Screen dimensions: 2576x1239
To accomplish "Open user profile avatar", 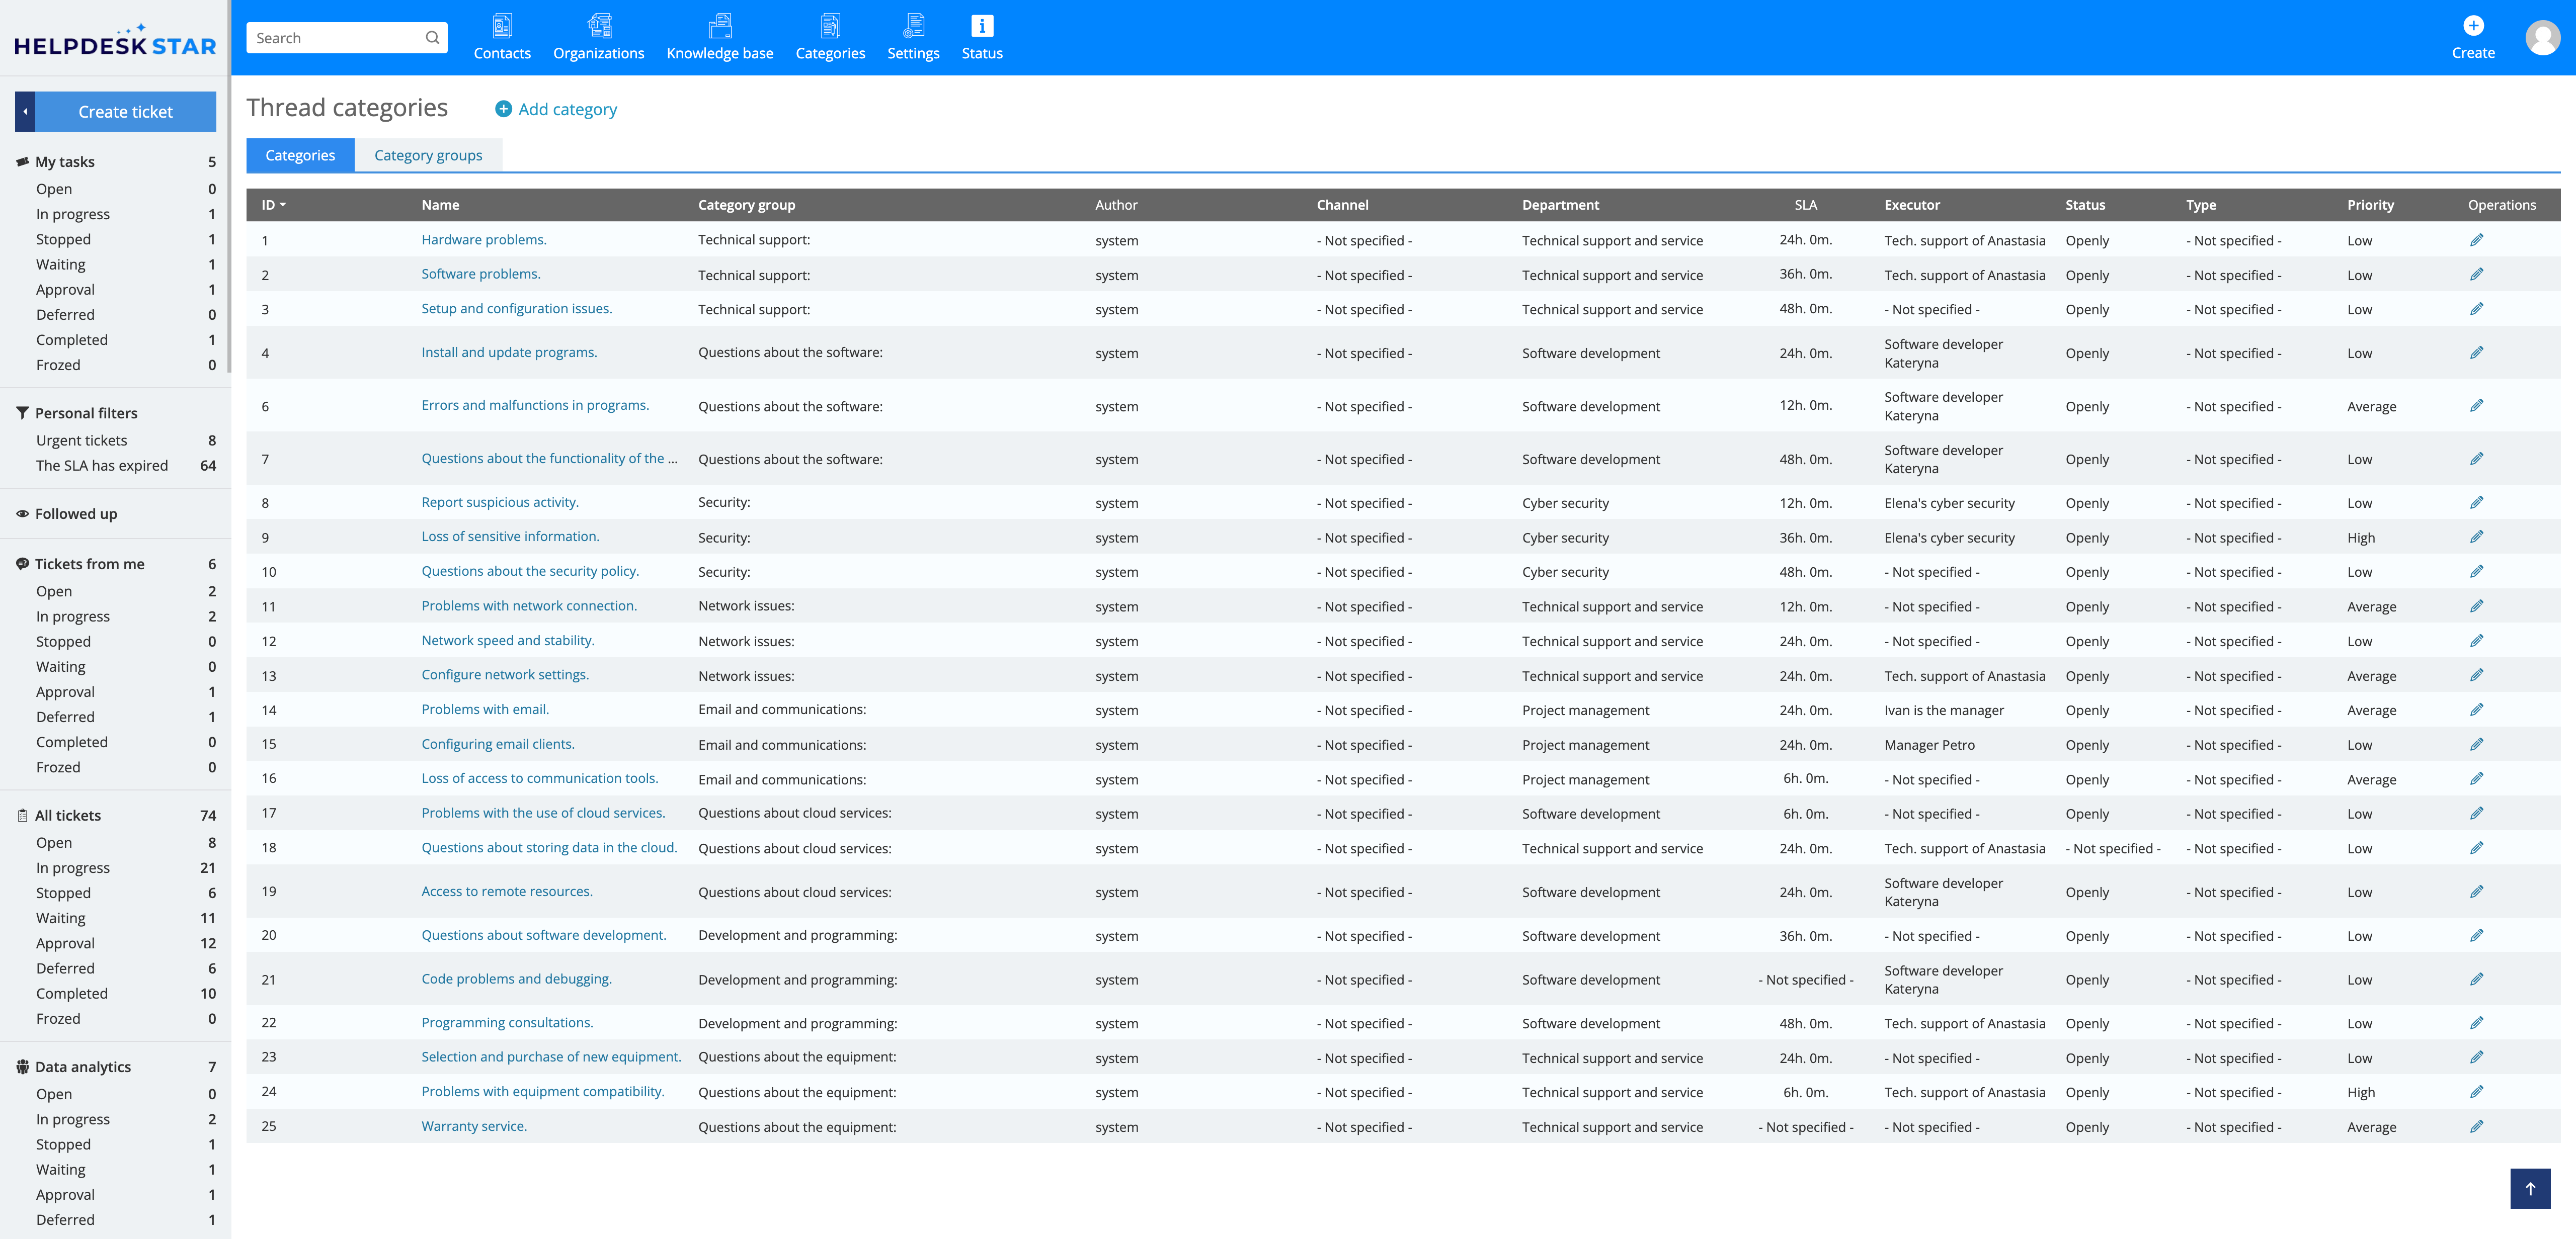I will pos(2542,38).
